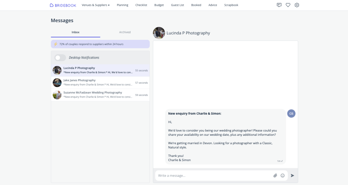Click the CS user avatar badge
Viewport: 348px width, 185px height.
click(x=291, y=114)
